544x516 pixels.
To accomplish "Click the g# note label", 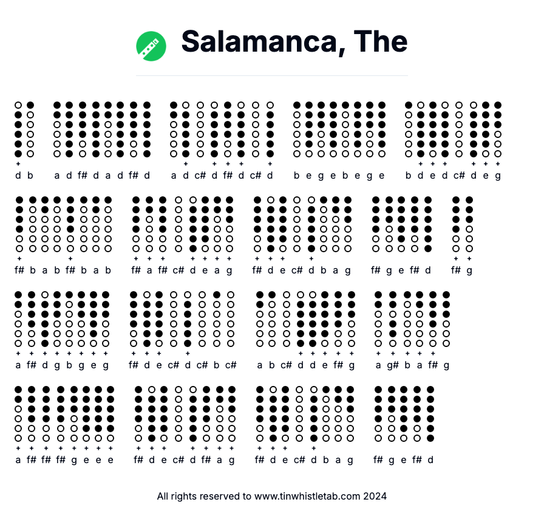I will 393,365.
